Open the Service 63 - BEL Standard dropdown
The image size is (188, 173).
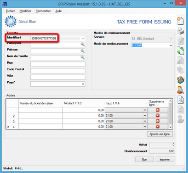[171, 39]
